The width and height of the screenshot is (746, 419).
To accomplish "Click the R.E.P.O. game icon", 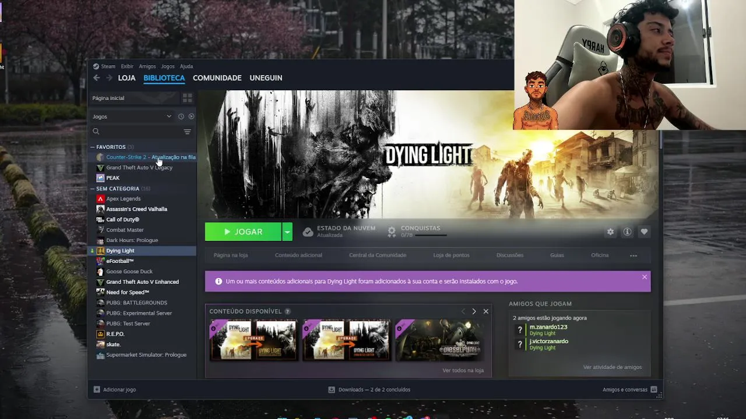I will (x=100, y=334).
